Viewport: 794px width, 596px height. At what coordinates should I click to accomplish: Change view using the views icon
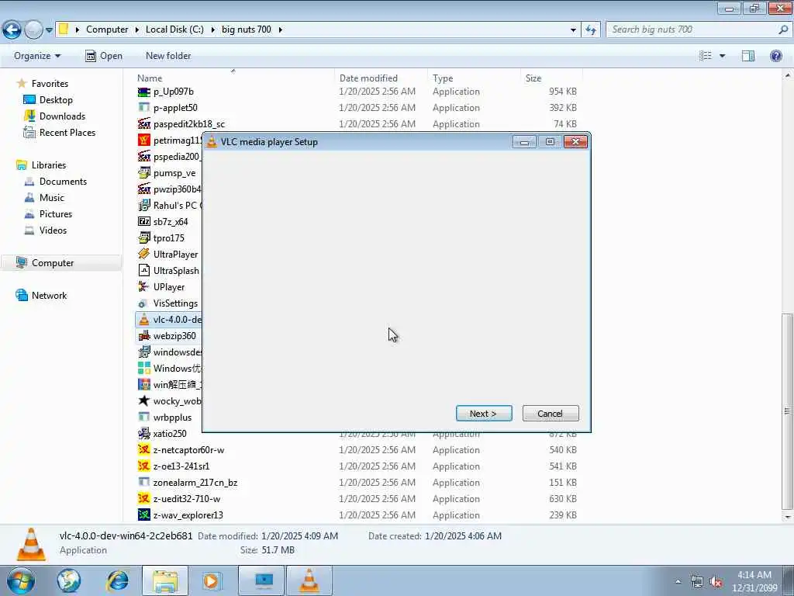tap(706, 56)
